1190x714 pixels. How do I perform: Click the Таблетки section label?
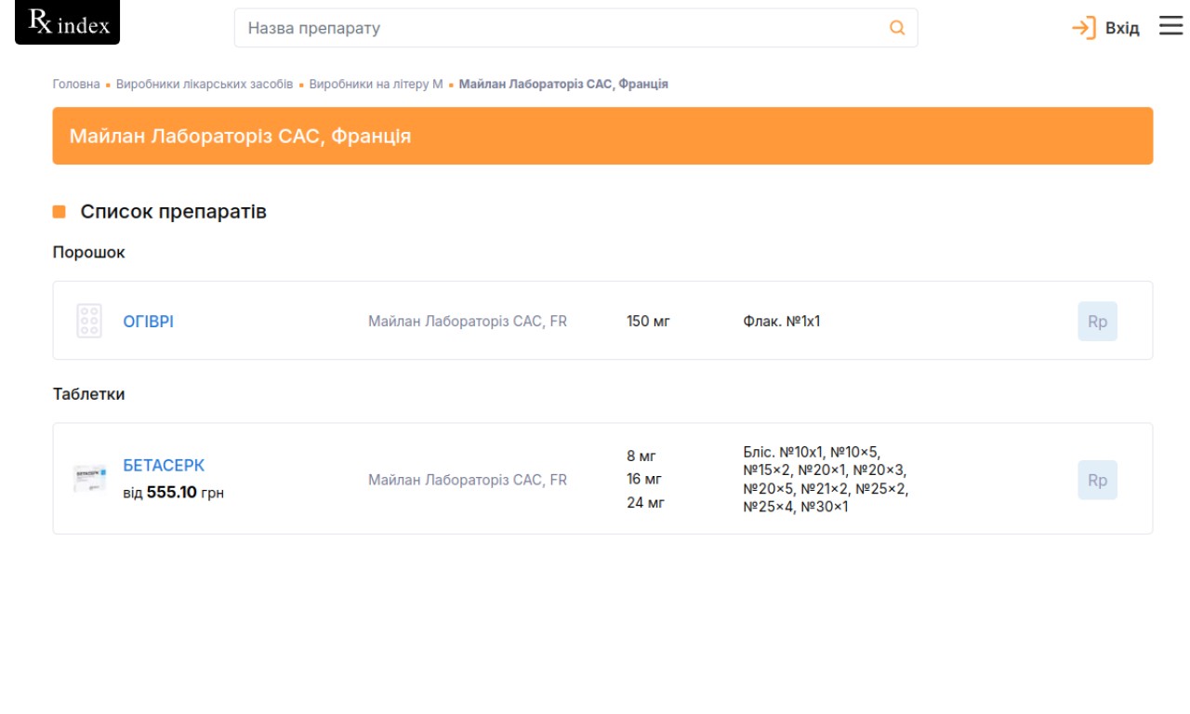[89, 394]
